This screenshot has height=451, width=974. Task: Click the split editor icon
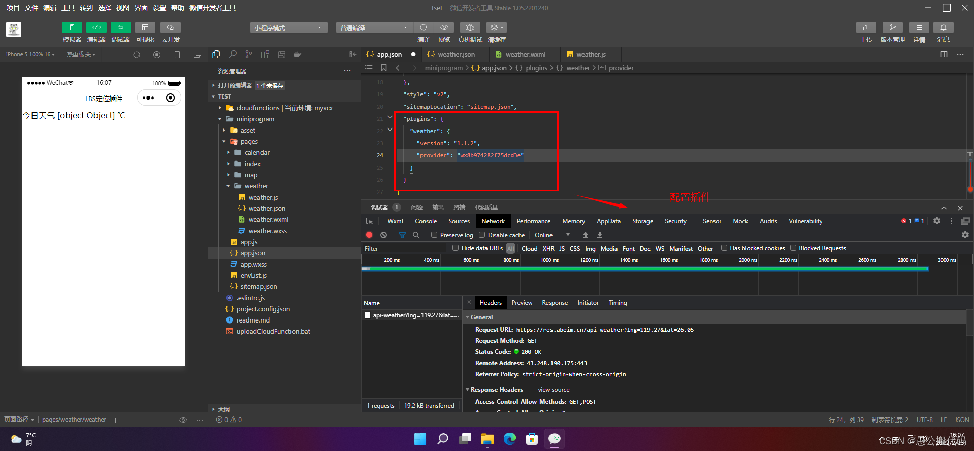click(x=944, y=54)
